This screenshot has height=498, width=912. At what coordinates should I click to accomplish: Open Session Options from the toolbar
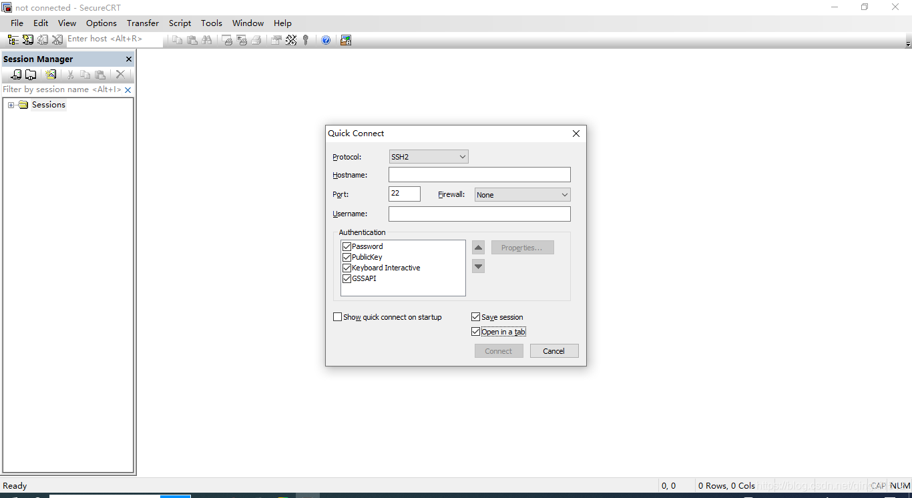(276, 40)
